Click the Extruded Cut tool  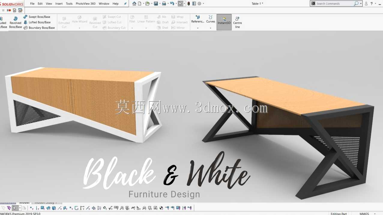tap(64, 23)
